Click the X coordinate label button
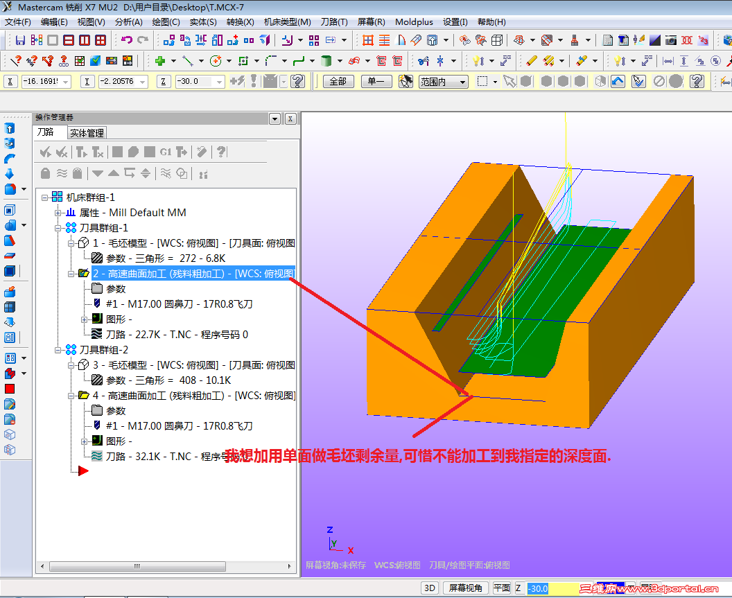 [10, 82]
